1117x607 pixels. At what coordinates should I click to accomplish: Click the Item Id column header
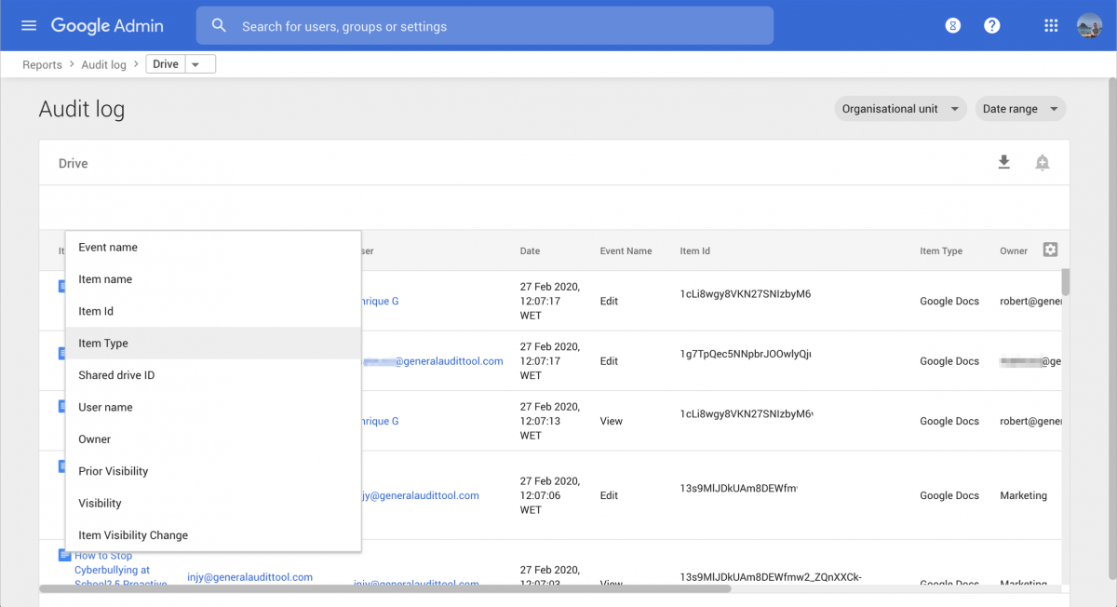695,250
